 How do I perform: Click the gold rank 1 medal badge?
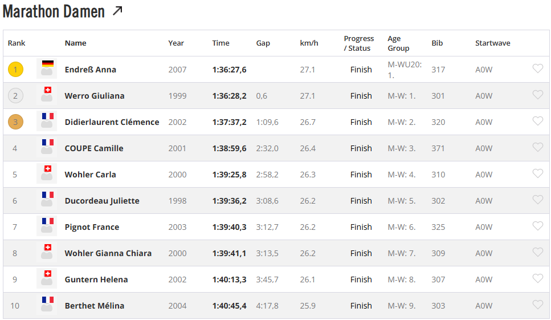click(x=15, y=70)
